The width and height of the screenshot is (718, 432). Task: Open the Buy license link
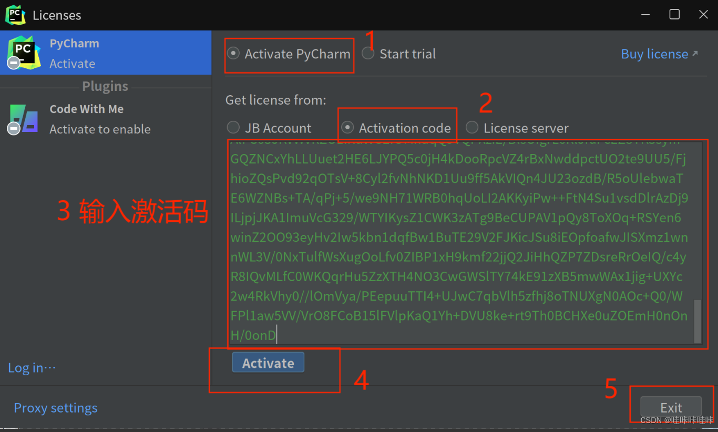coord(660,54)
